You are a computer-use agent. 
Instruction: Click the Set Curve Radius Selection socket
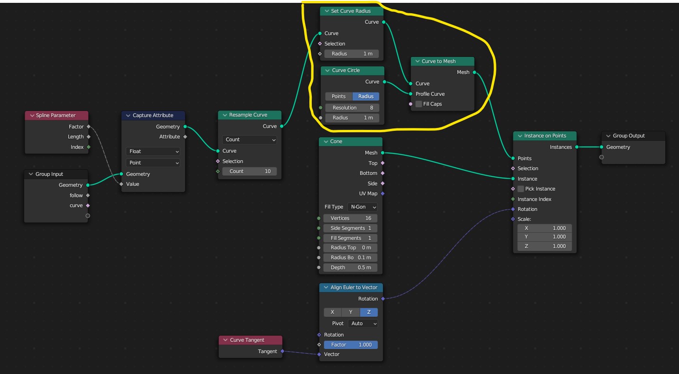[x=320, y=44]
